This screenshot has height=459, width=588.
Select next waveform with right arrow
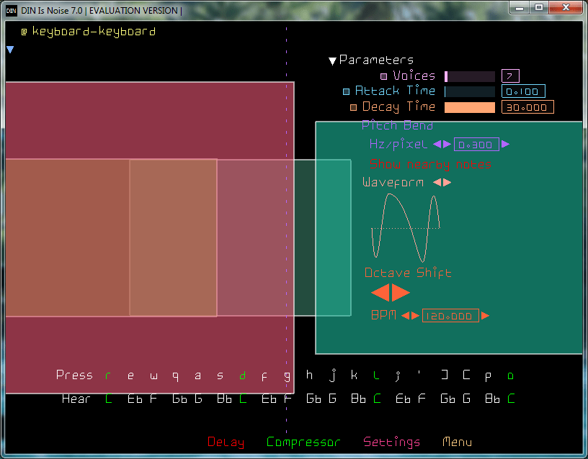click(447, 183)
